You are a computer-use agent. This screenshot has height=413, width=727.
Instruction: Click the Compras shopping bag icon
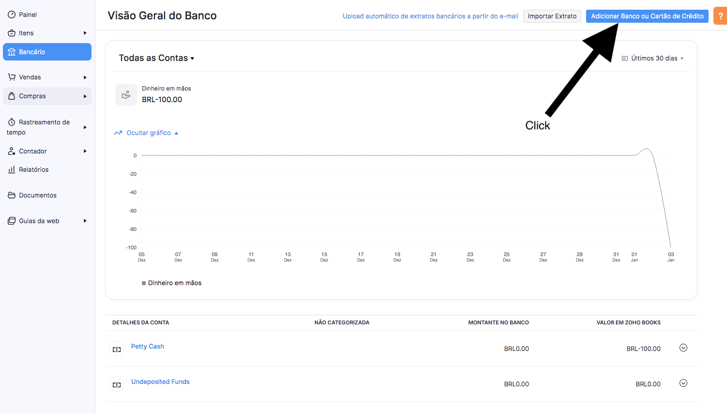[12, 96]
